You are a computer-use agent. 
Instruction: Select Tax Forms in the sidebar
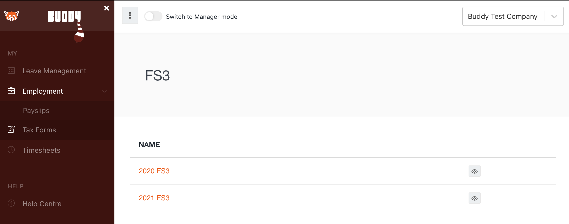coord(39,130)
